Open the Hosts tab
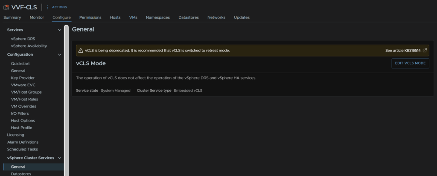This screenshot has width=437, height=176. coord(115,17)
